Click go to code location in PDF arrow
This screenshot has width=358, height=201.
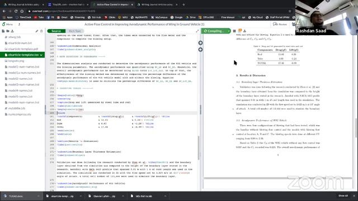point(200,43)
